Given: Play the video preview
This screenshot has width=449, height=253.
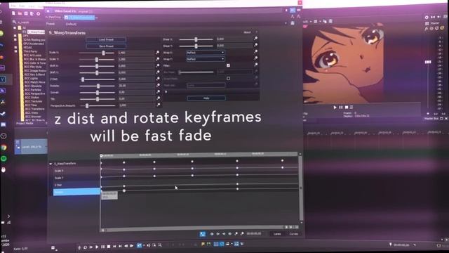Looking at the screenshot, I should 335,108.
